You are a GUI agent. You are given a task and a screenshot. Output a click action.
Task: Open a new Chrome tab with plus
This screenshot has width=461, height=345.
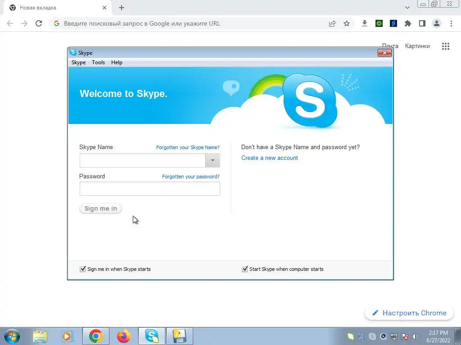(x=122, y=8)
